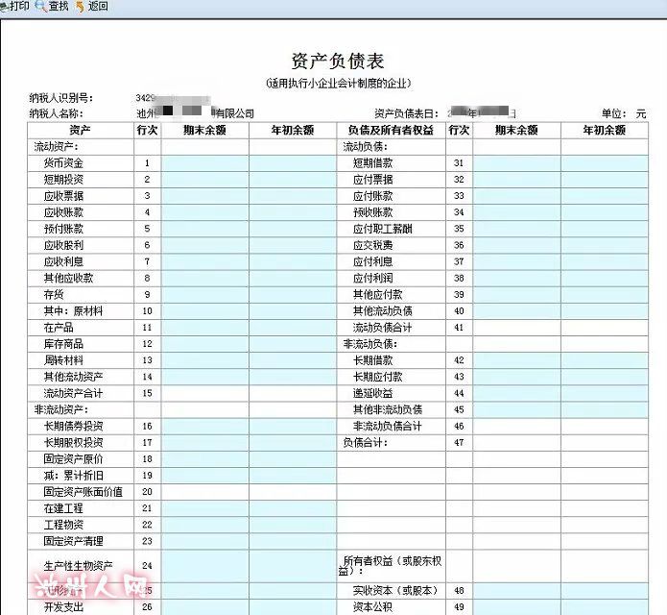Click the 负债合计 row label
Viewport: 667px width, 615px height.
tap(366, 443)
